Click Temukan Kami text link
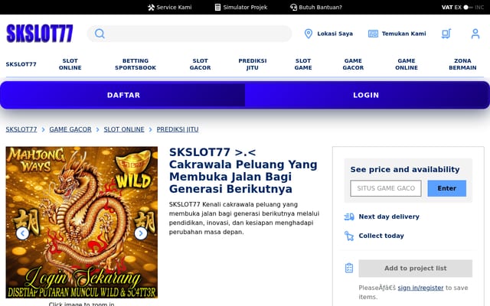 [x=403, y=34]
